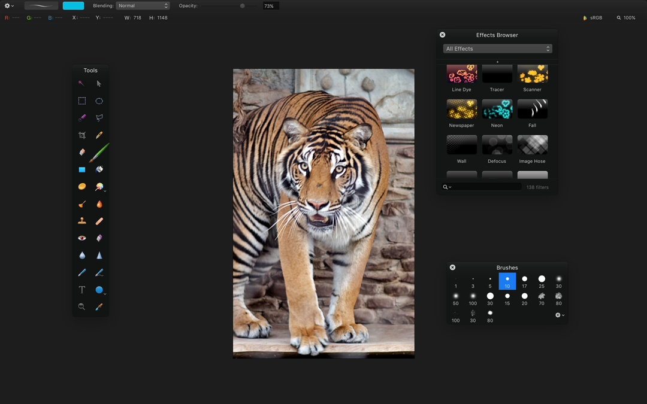This screenshot has width=647, height=404.
Task: Choose the Fall effect thumbnail
Action: pos(533,109)
